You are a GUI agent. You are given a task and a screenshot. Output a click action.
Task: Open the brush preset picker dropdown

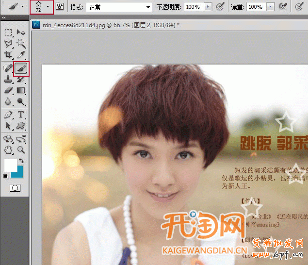pyautogui.click(x=48, y=7)
